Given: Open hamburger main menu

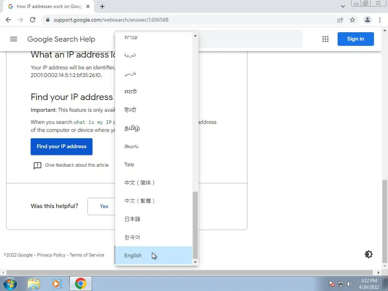Looking at the screenshot, I should (x=14, y=39).
